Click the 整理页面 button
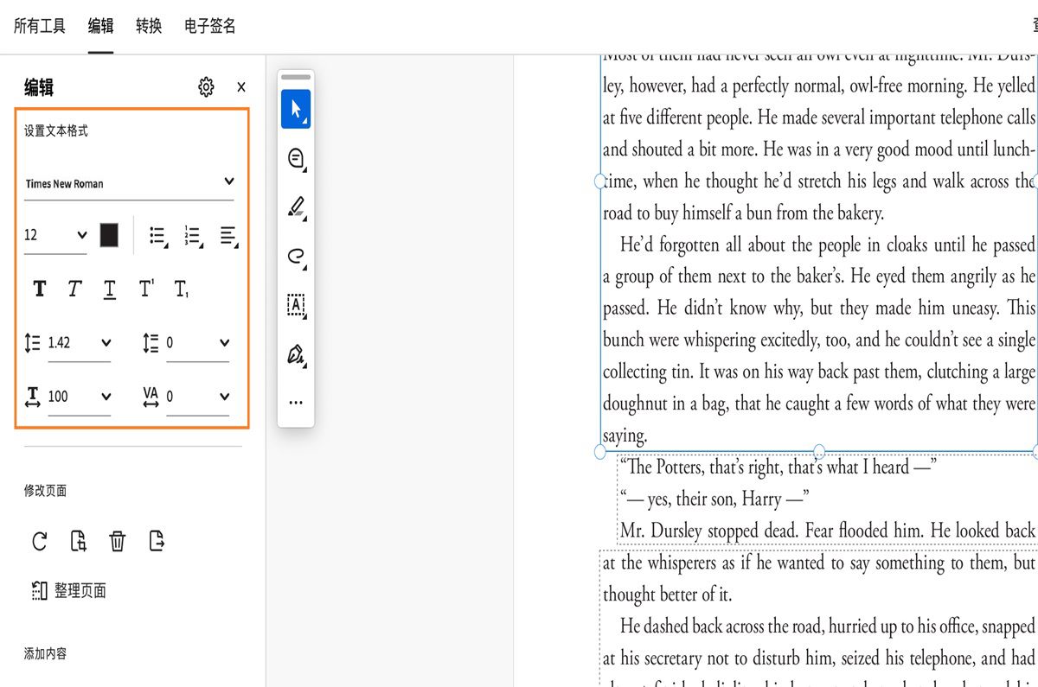Viewport: 1038px width, 687px height. click(68, 591)
